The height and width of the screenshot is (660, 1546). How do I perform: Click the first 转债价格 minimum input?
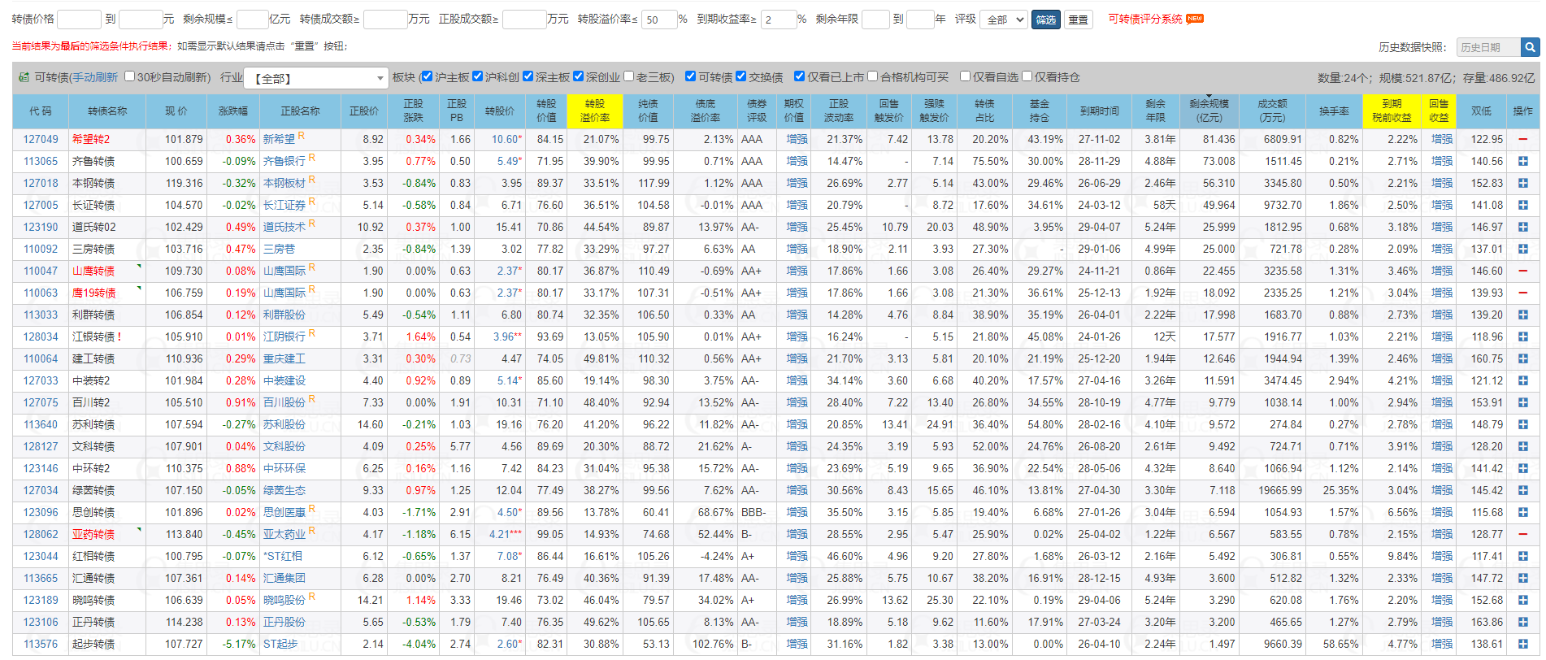pos(79,20)
